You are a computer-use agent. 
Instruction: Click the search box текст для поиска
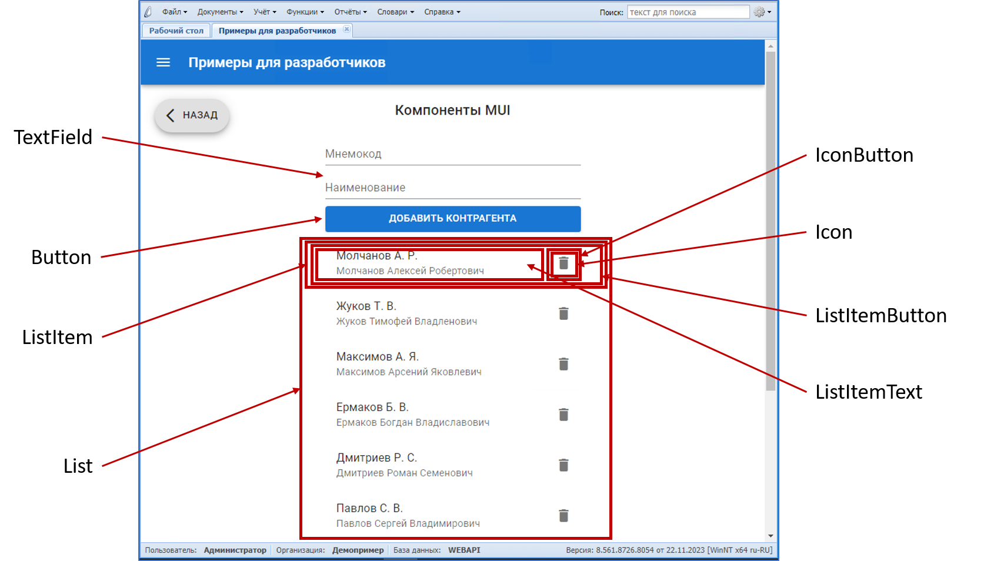688,12
